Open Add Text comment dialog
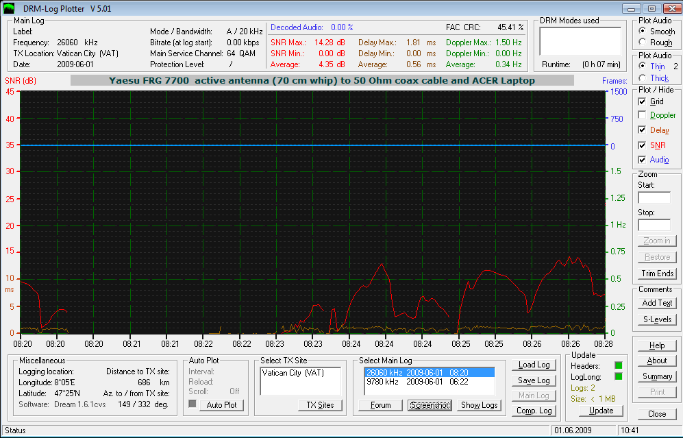 coord(657,303)
